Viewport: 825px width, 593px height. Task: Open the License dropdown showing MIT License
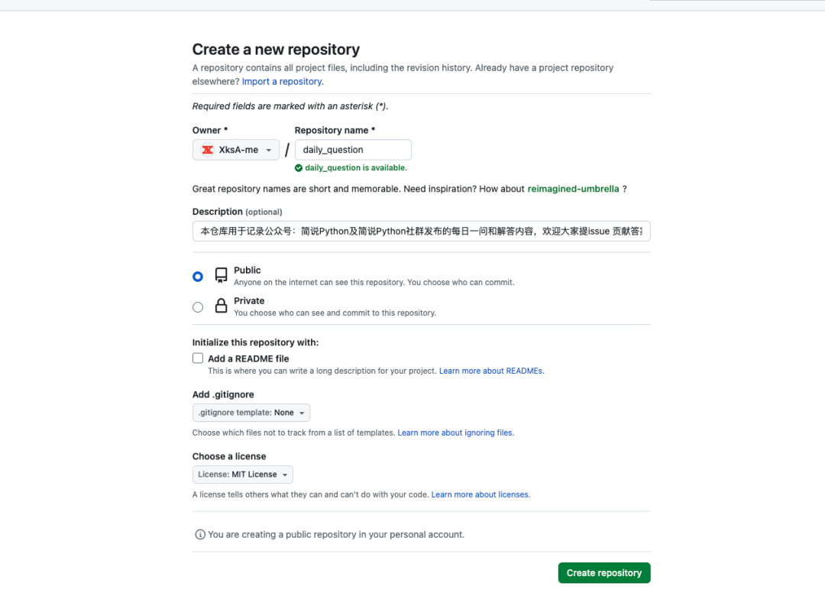click(242, 474)
